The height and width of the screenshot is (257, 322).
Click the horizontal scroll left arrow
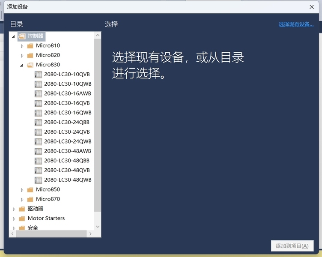(12, 234)
